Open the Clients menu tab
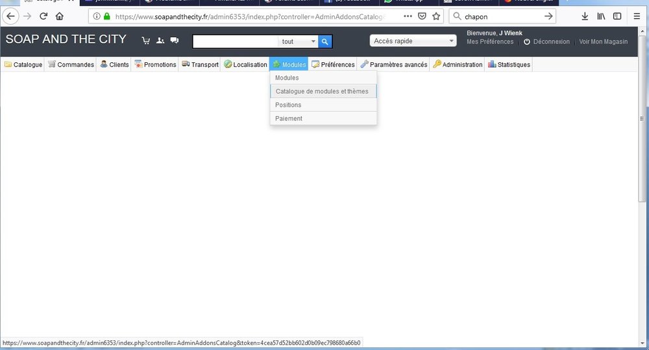649x350 pixels. 114,64
